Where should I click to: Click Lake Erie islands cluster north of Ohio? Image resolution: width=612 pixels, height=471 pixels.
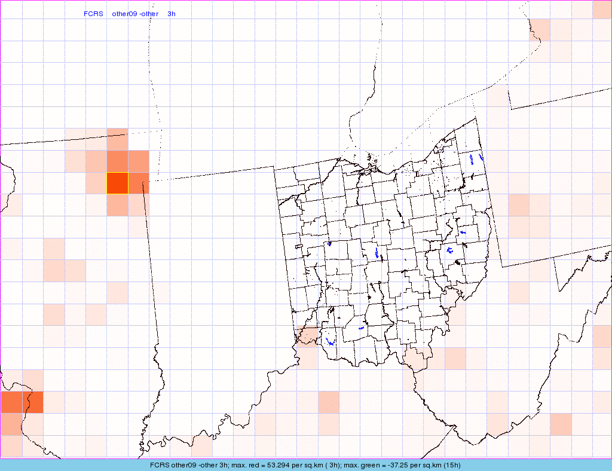pos(372,160)
